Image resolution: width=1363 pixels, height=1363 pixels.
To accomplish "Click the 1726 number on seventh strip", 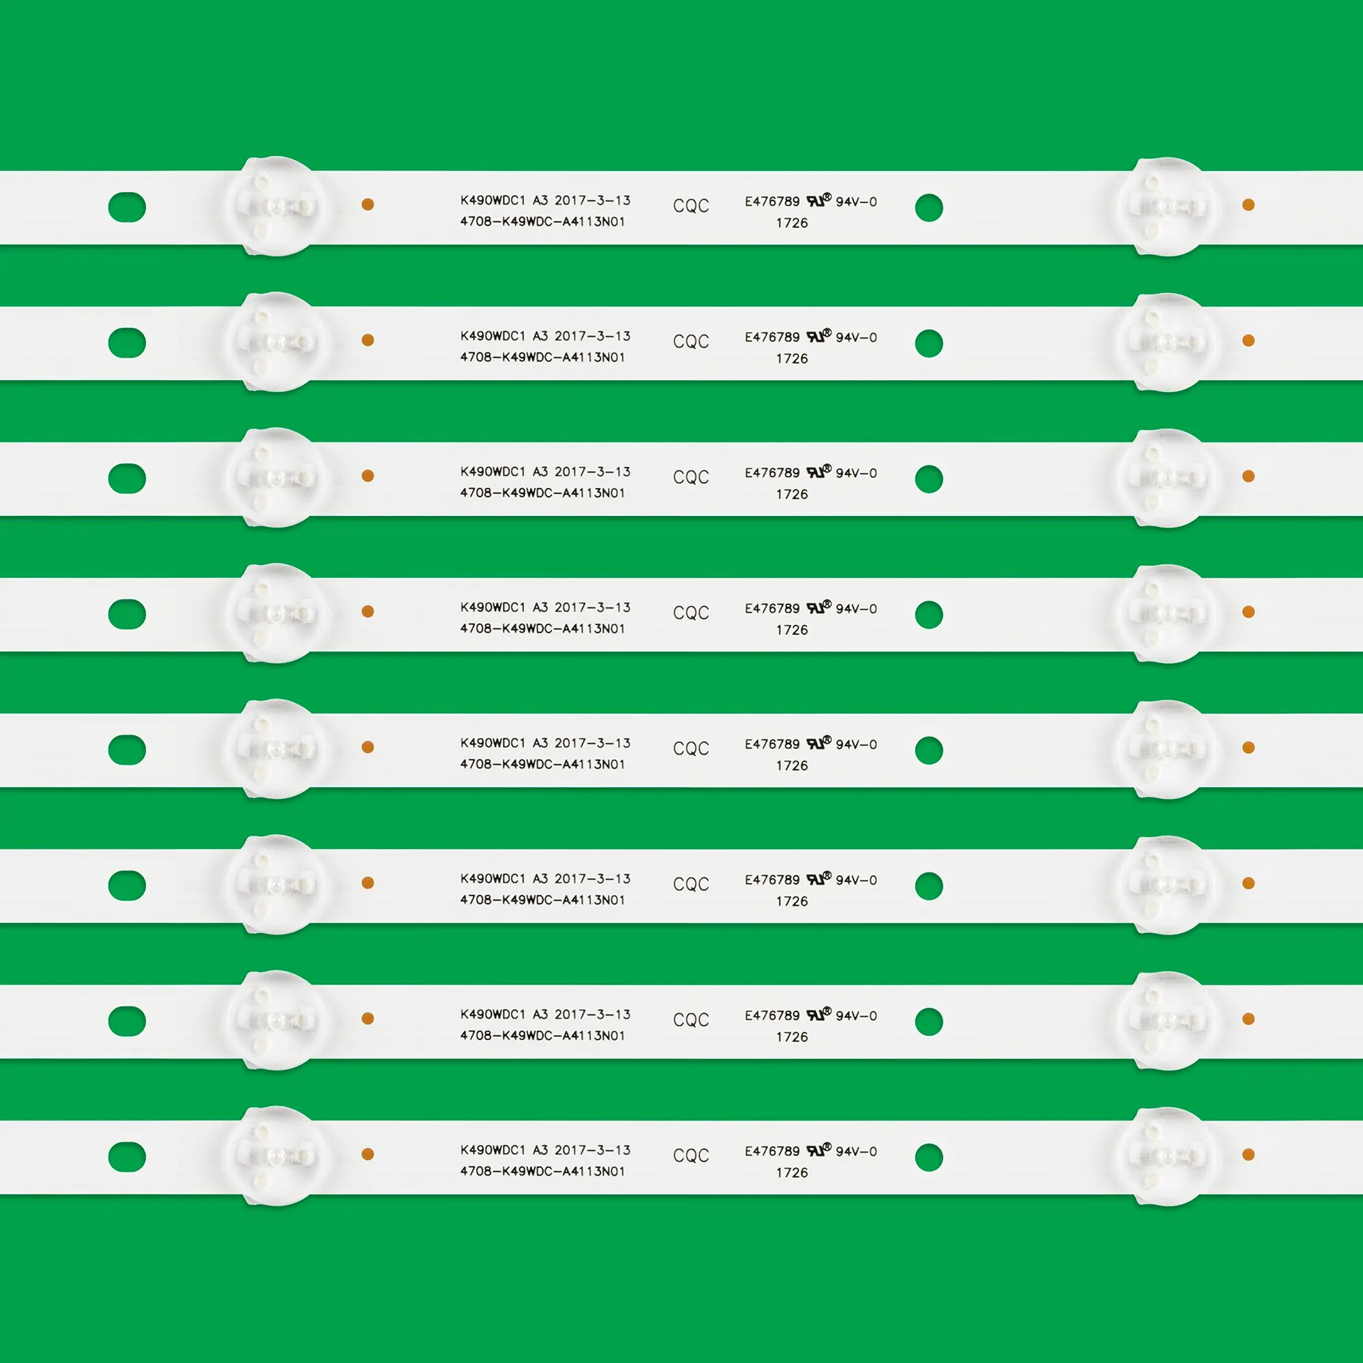I will tap(791, 1037).
